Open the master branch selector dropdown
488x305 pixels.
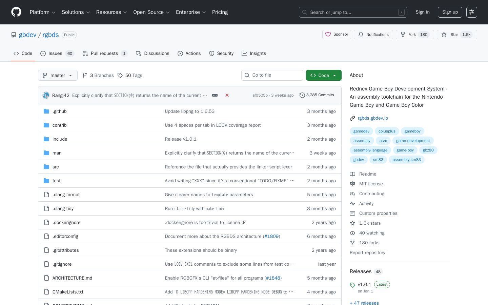coord(58,75)
